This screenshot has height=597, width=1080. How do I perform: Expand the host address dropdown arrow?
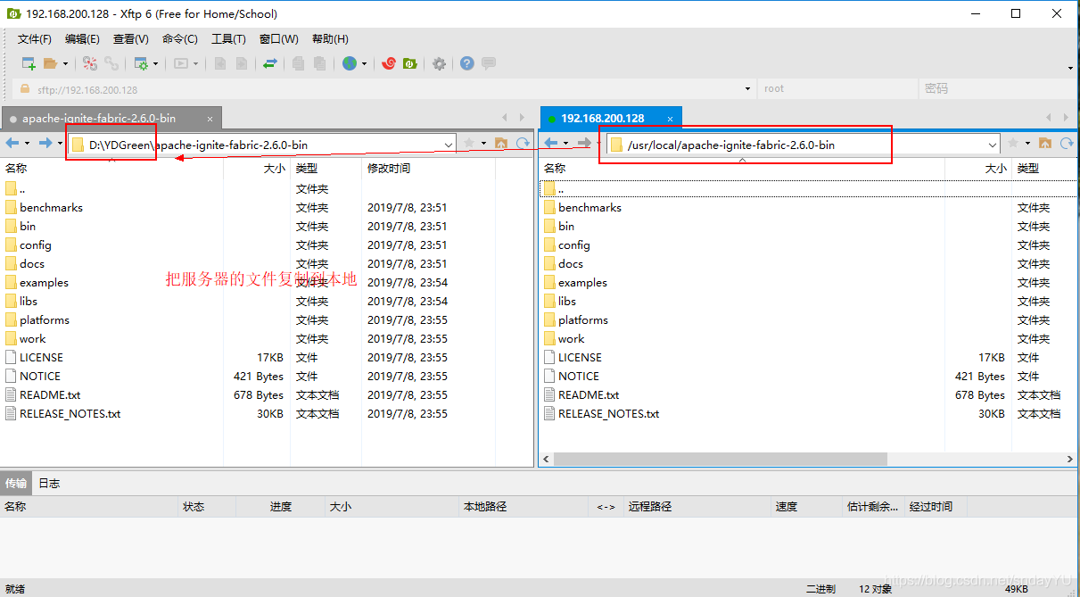pos(747,88)
